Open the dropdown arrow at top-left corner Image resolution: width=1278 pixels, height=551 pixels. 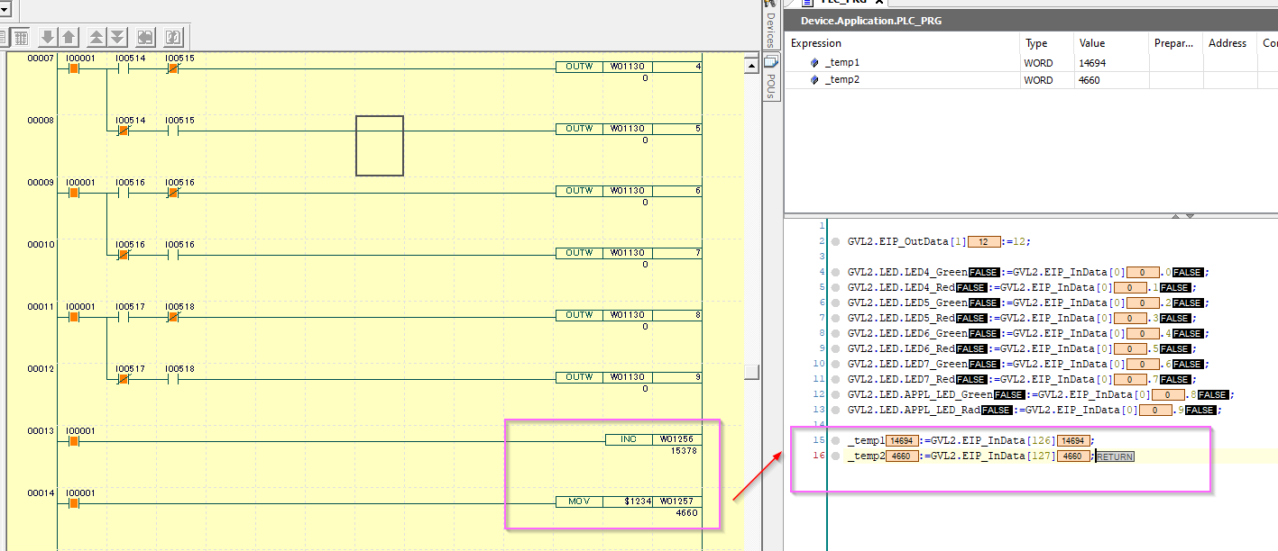point(4,9)
